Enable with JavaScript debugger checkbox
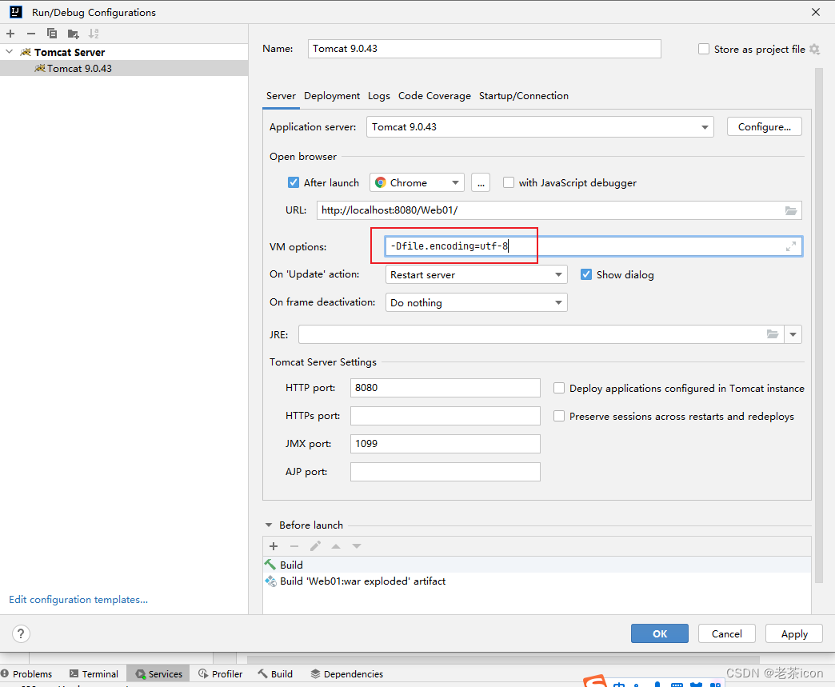The height and width of the screenshot is (687, 835). pyautogui.click(x=509, y=182)
